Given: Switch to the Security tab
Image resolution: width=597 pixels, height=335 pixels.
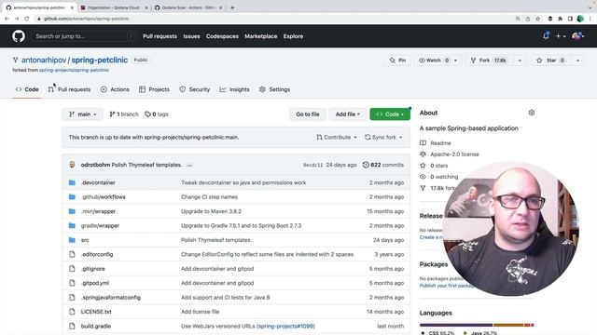Looking at the screenshot, I should click(195, 89).
